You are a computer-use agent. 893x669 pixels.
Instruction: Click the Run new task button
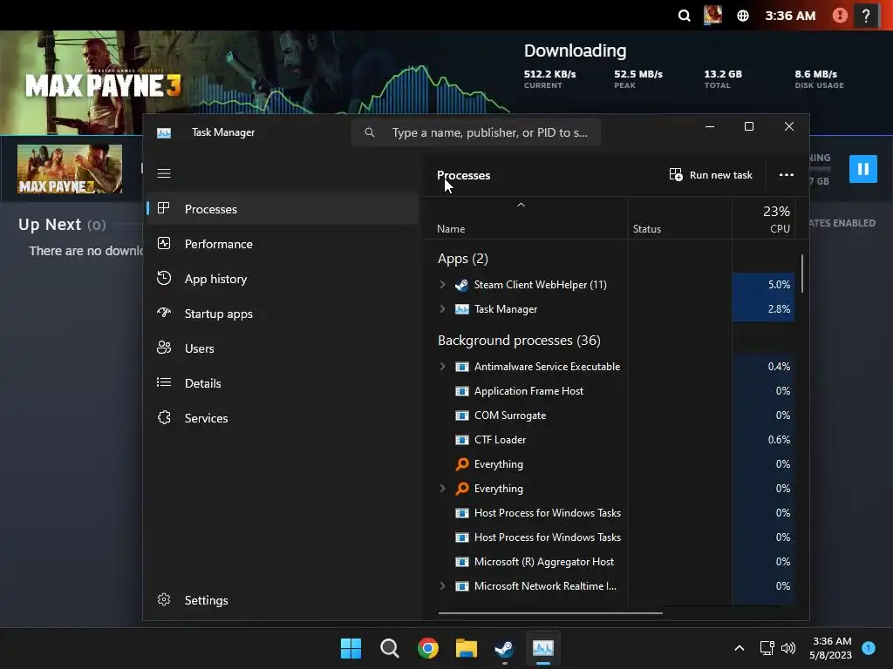711,174
